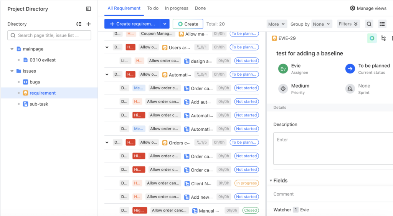
Task: Click Manage views
Action: [x=368, y=8]
